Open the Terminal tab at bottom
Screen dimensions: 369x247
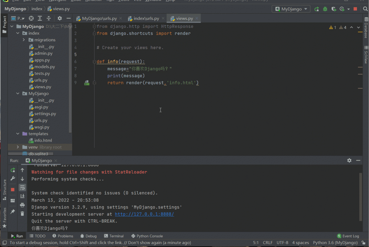coord(114,236)
